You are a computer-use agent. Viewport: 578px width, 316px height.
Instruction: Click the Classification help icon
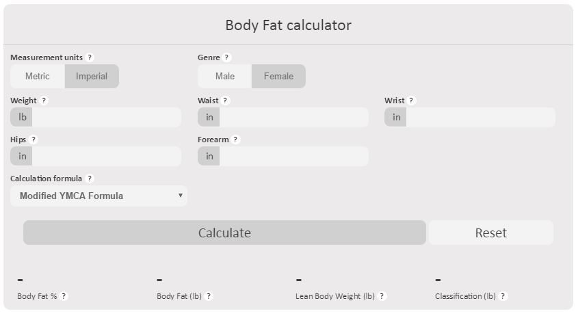[x=503, y=297]
